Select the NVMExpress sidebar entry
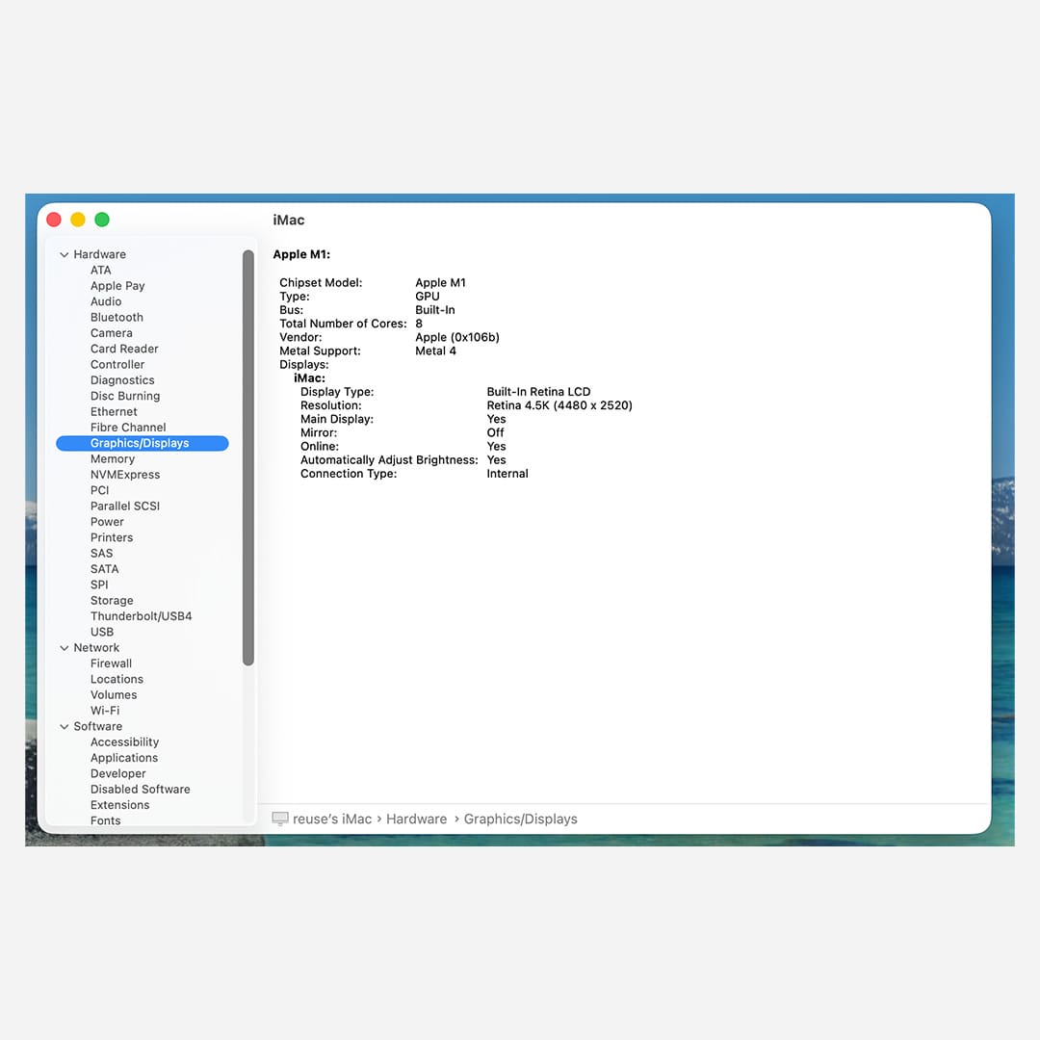1040x1040 pixels. 125,475
